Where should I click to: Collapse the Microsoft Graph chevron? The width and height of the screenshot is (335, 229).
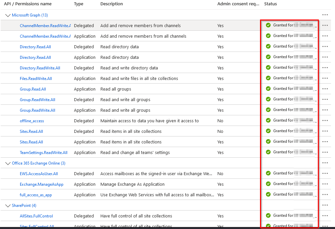click(x=8, y=16)
